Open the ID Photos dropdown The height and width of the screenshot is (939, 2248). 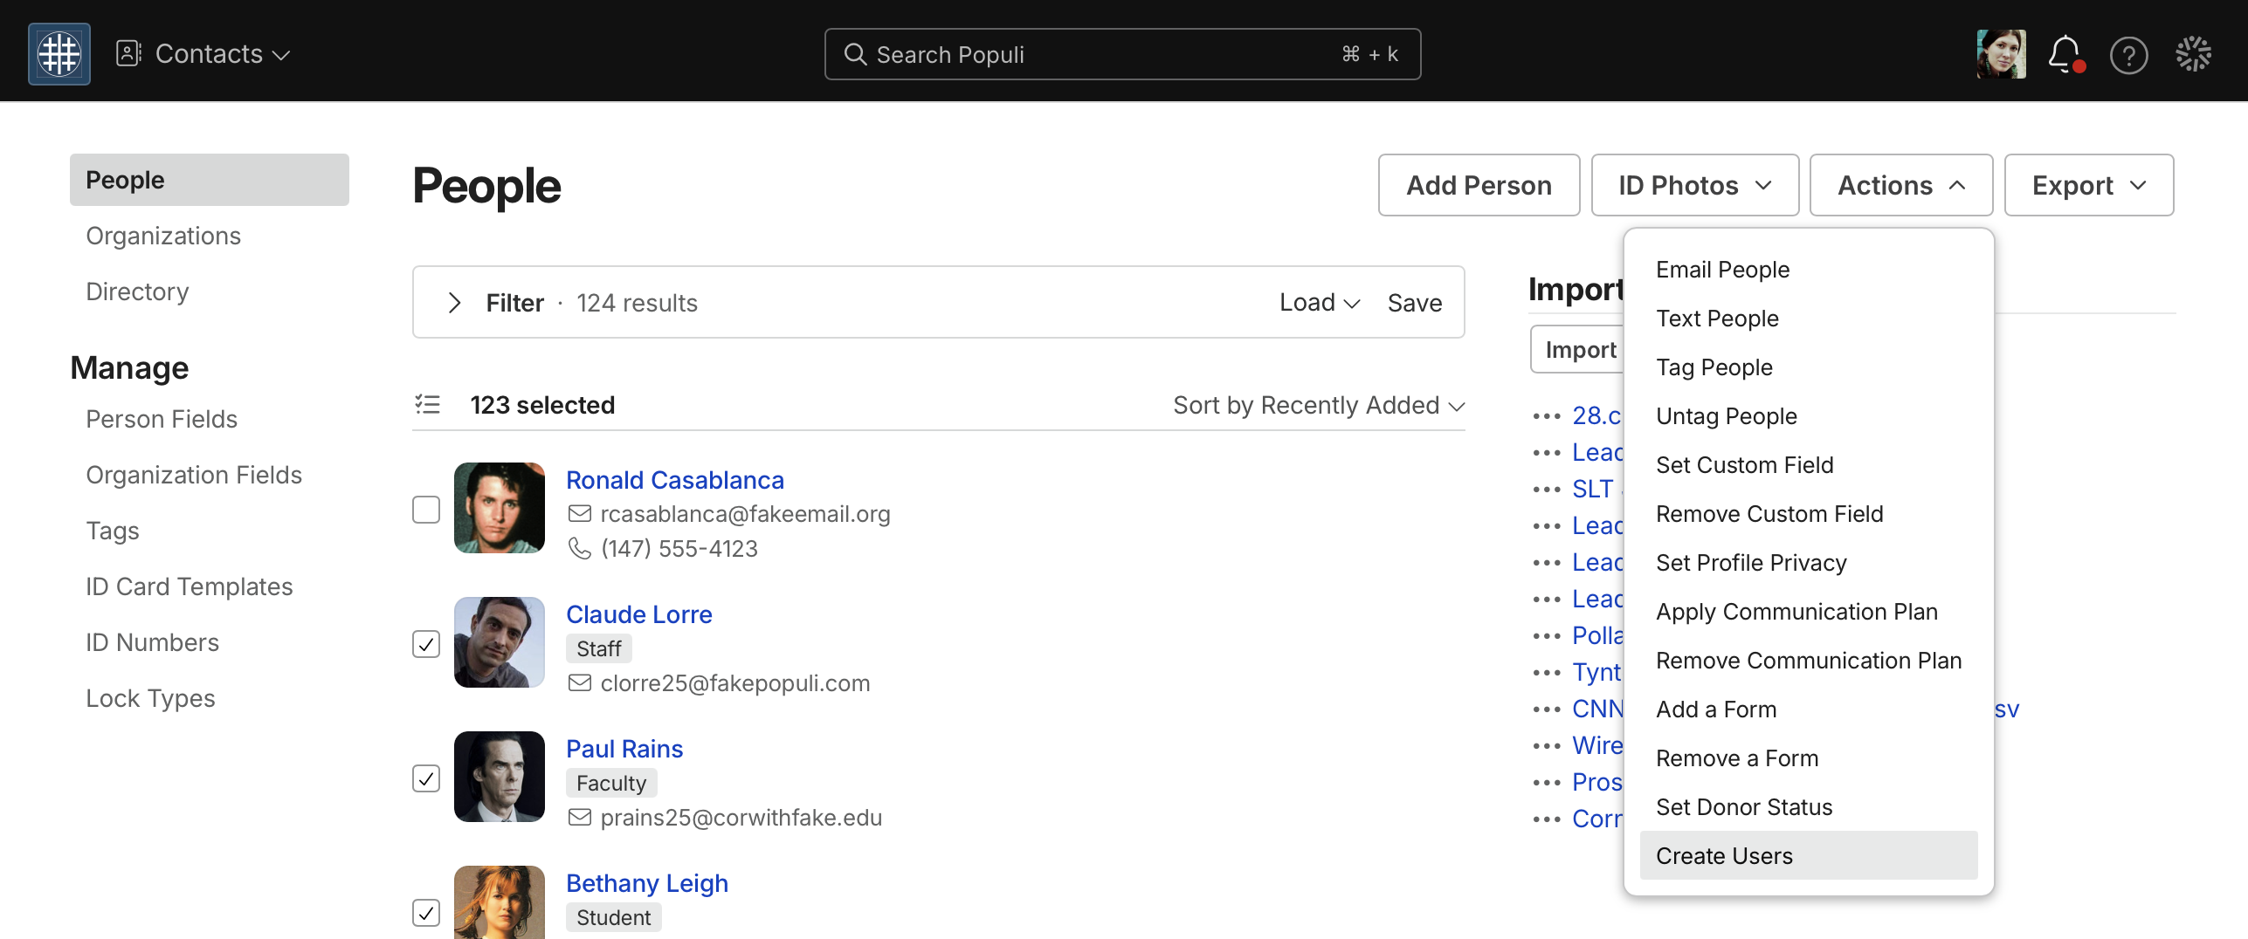click(x=1695, y=185)
